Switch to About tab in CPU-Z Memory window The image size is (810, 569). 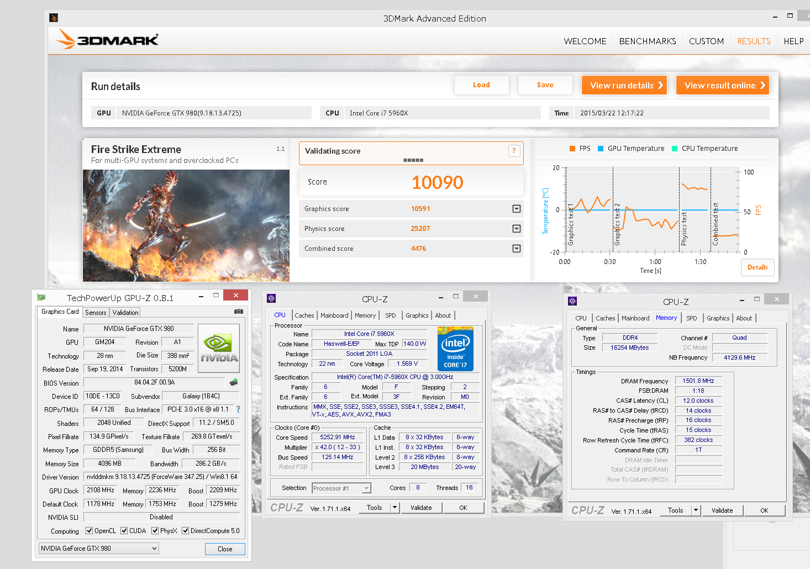coord(744,318)
